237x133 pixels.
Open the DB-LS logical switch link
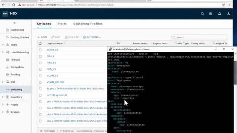50,56
